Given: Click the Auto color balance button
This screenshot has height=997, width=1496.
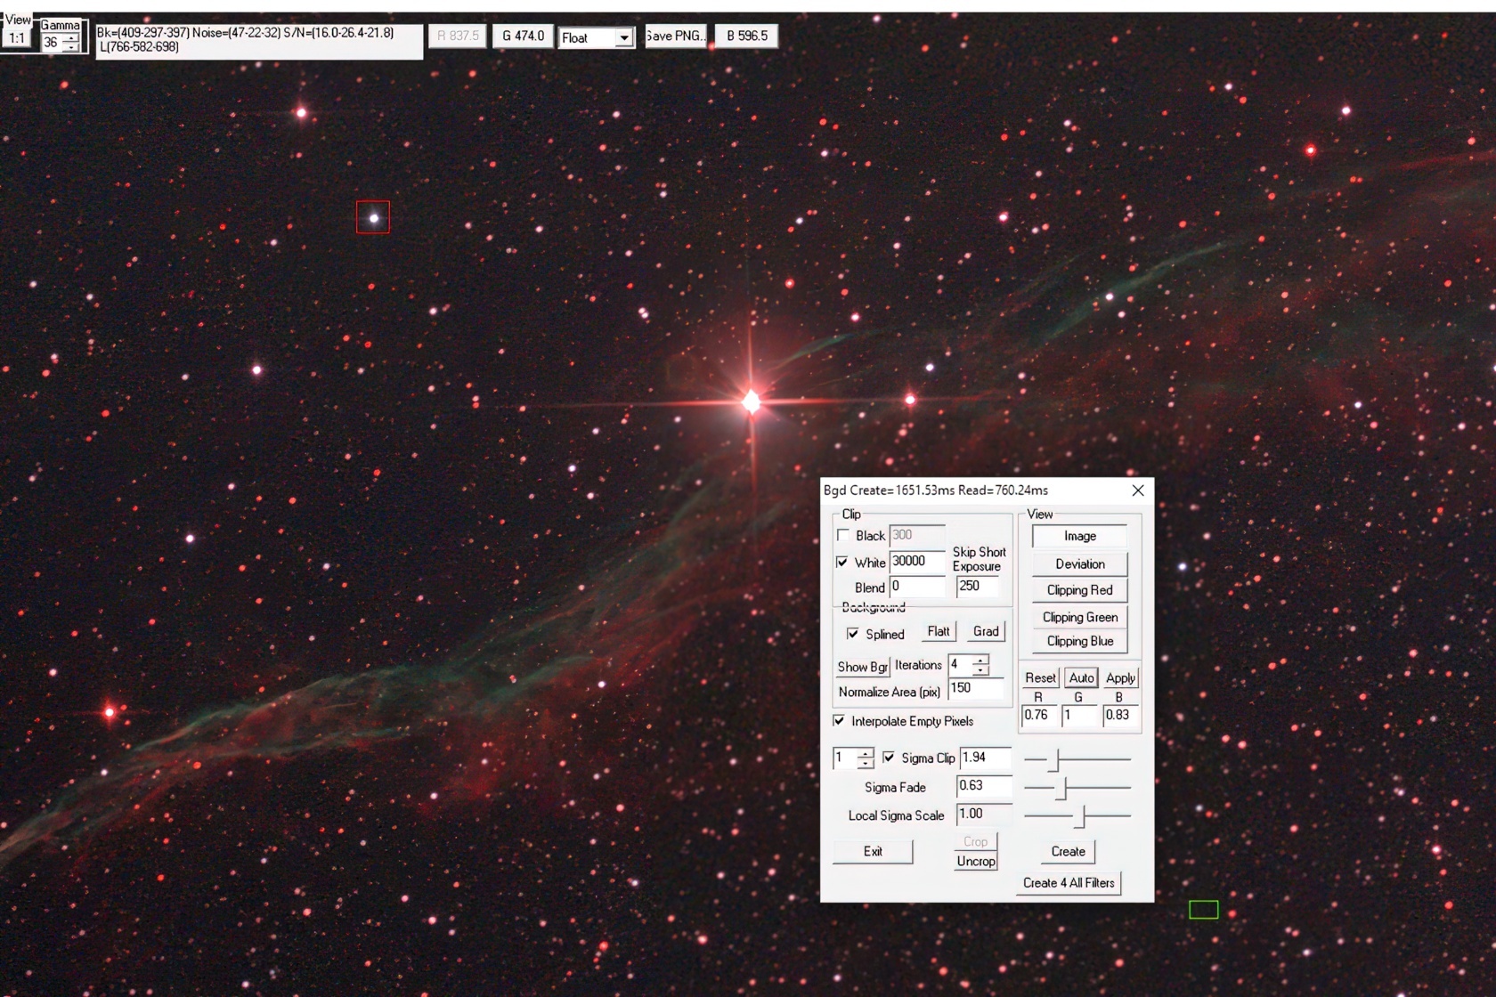Looking at the screenshot, I should pyautogui.click(x=1081, y=678).
